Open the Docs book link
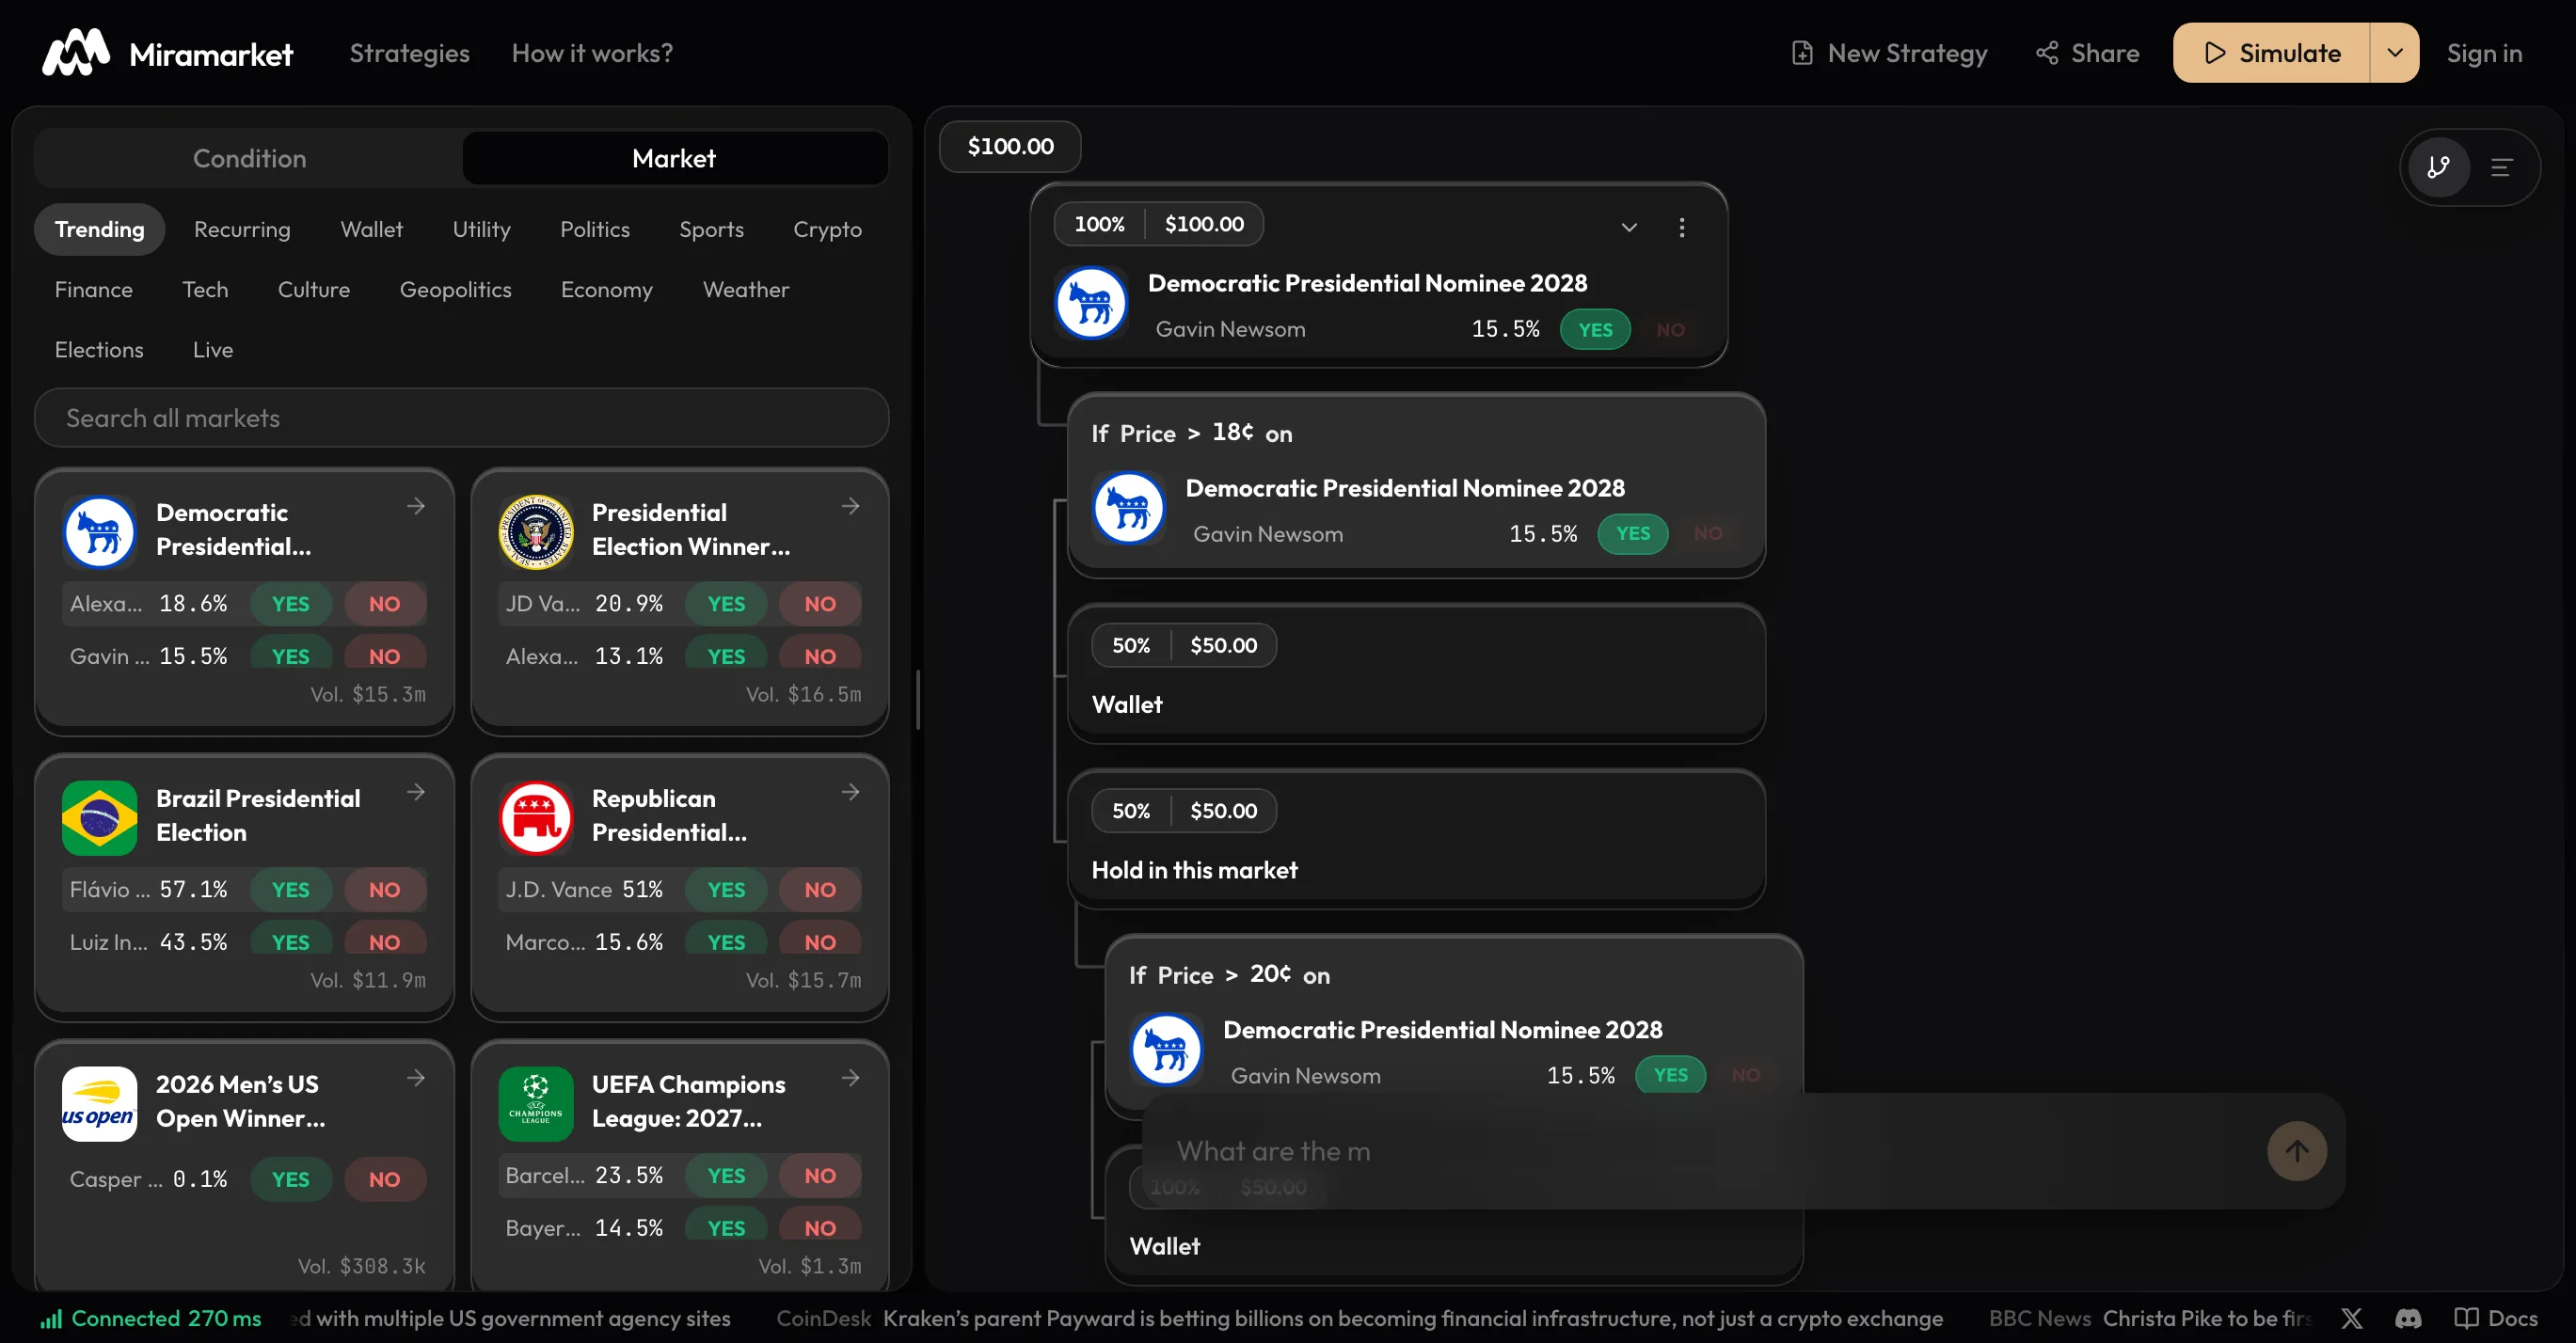Image resolution: width=2576 pixels, height=1343 pixels. 2496,1318
